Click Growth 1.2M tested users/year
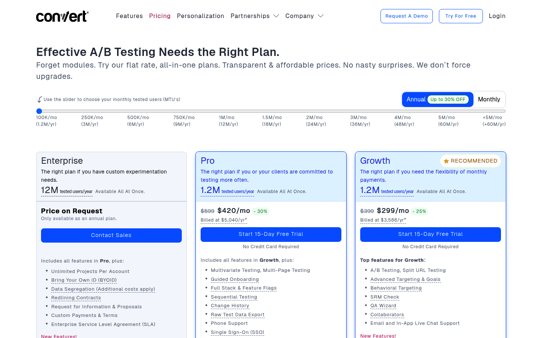 [387, 191]
